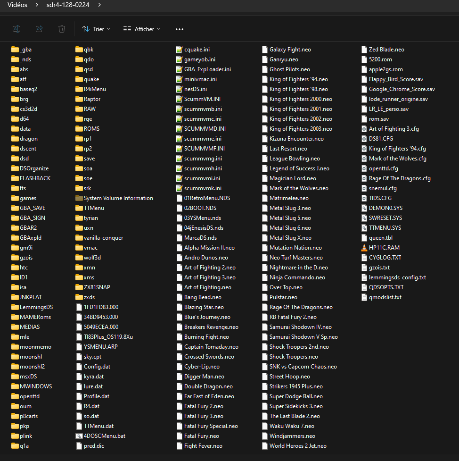The image size is (459, 461).
Task: Expand chevron after Vidéos breadcrumb
Action: tap(37, 5)
